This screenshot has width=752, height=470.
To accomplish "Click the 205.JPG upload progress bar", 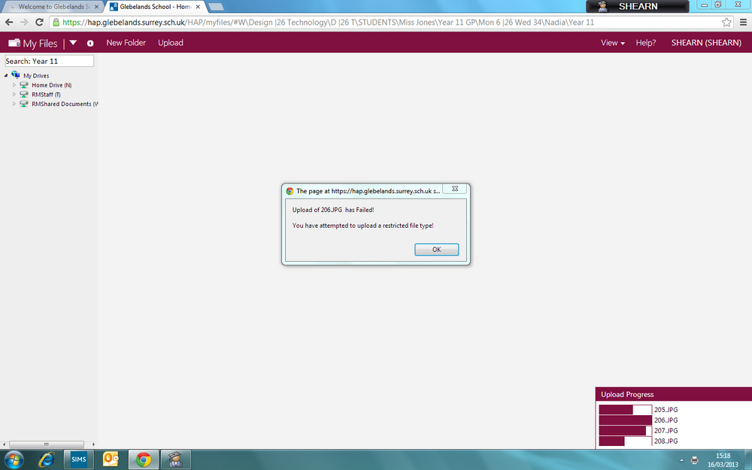I will point(626,410).
